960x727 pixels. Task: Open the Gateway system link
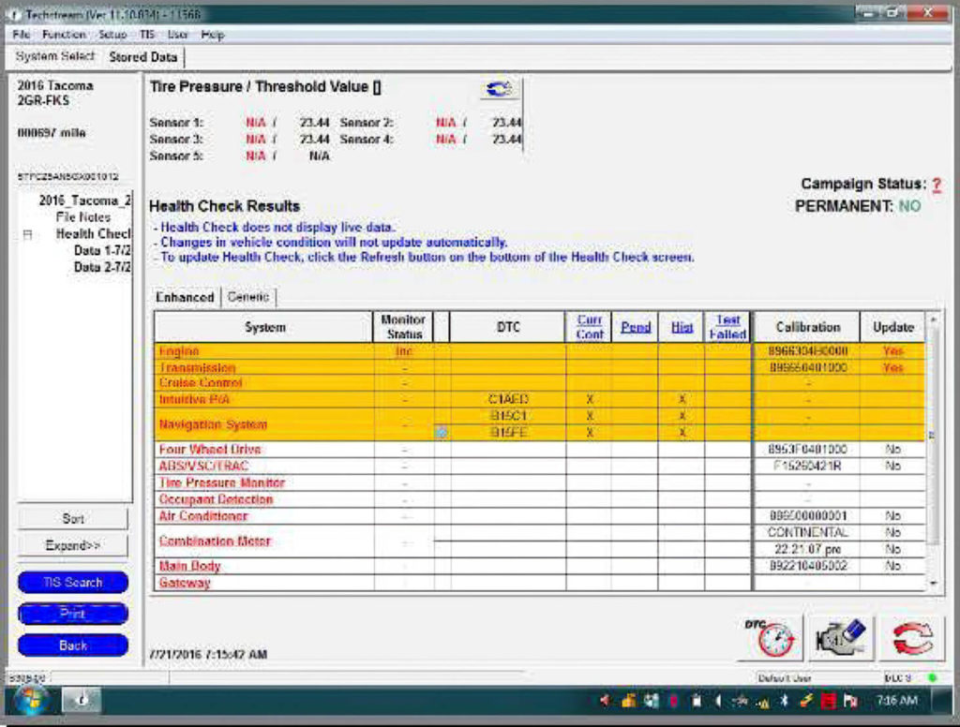click(x=185, y=583)
